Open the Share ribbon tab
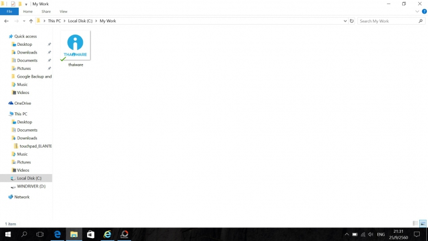This screenshot has width=428, height=241. point(46,12)
